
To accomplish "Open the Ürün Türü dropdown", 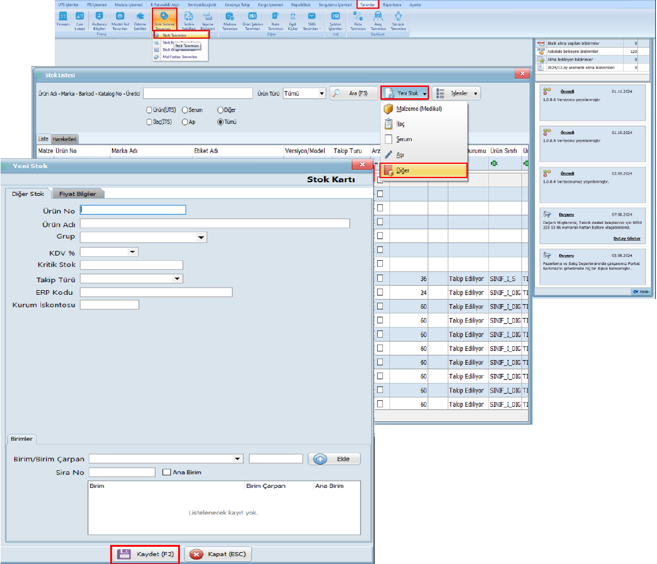I will pos(322,94).
